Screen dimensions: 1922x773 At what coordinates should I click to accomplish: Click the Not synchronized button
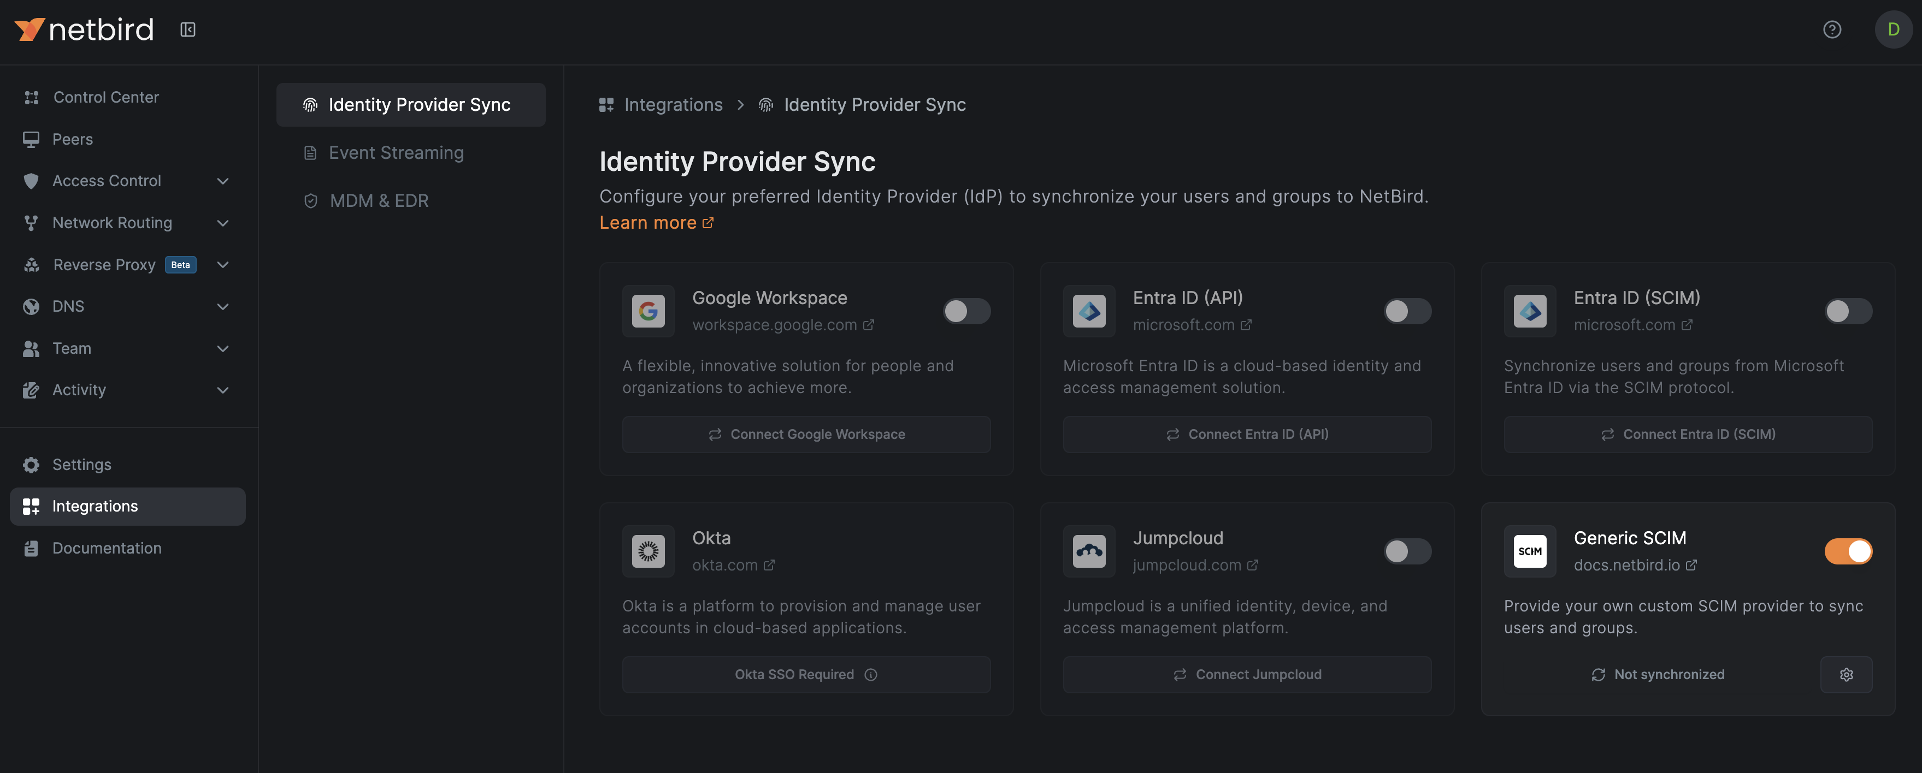(1657, 675)
